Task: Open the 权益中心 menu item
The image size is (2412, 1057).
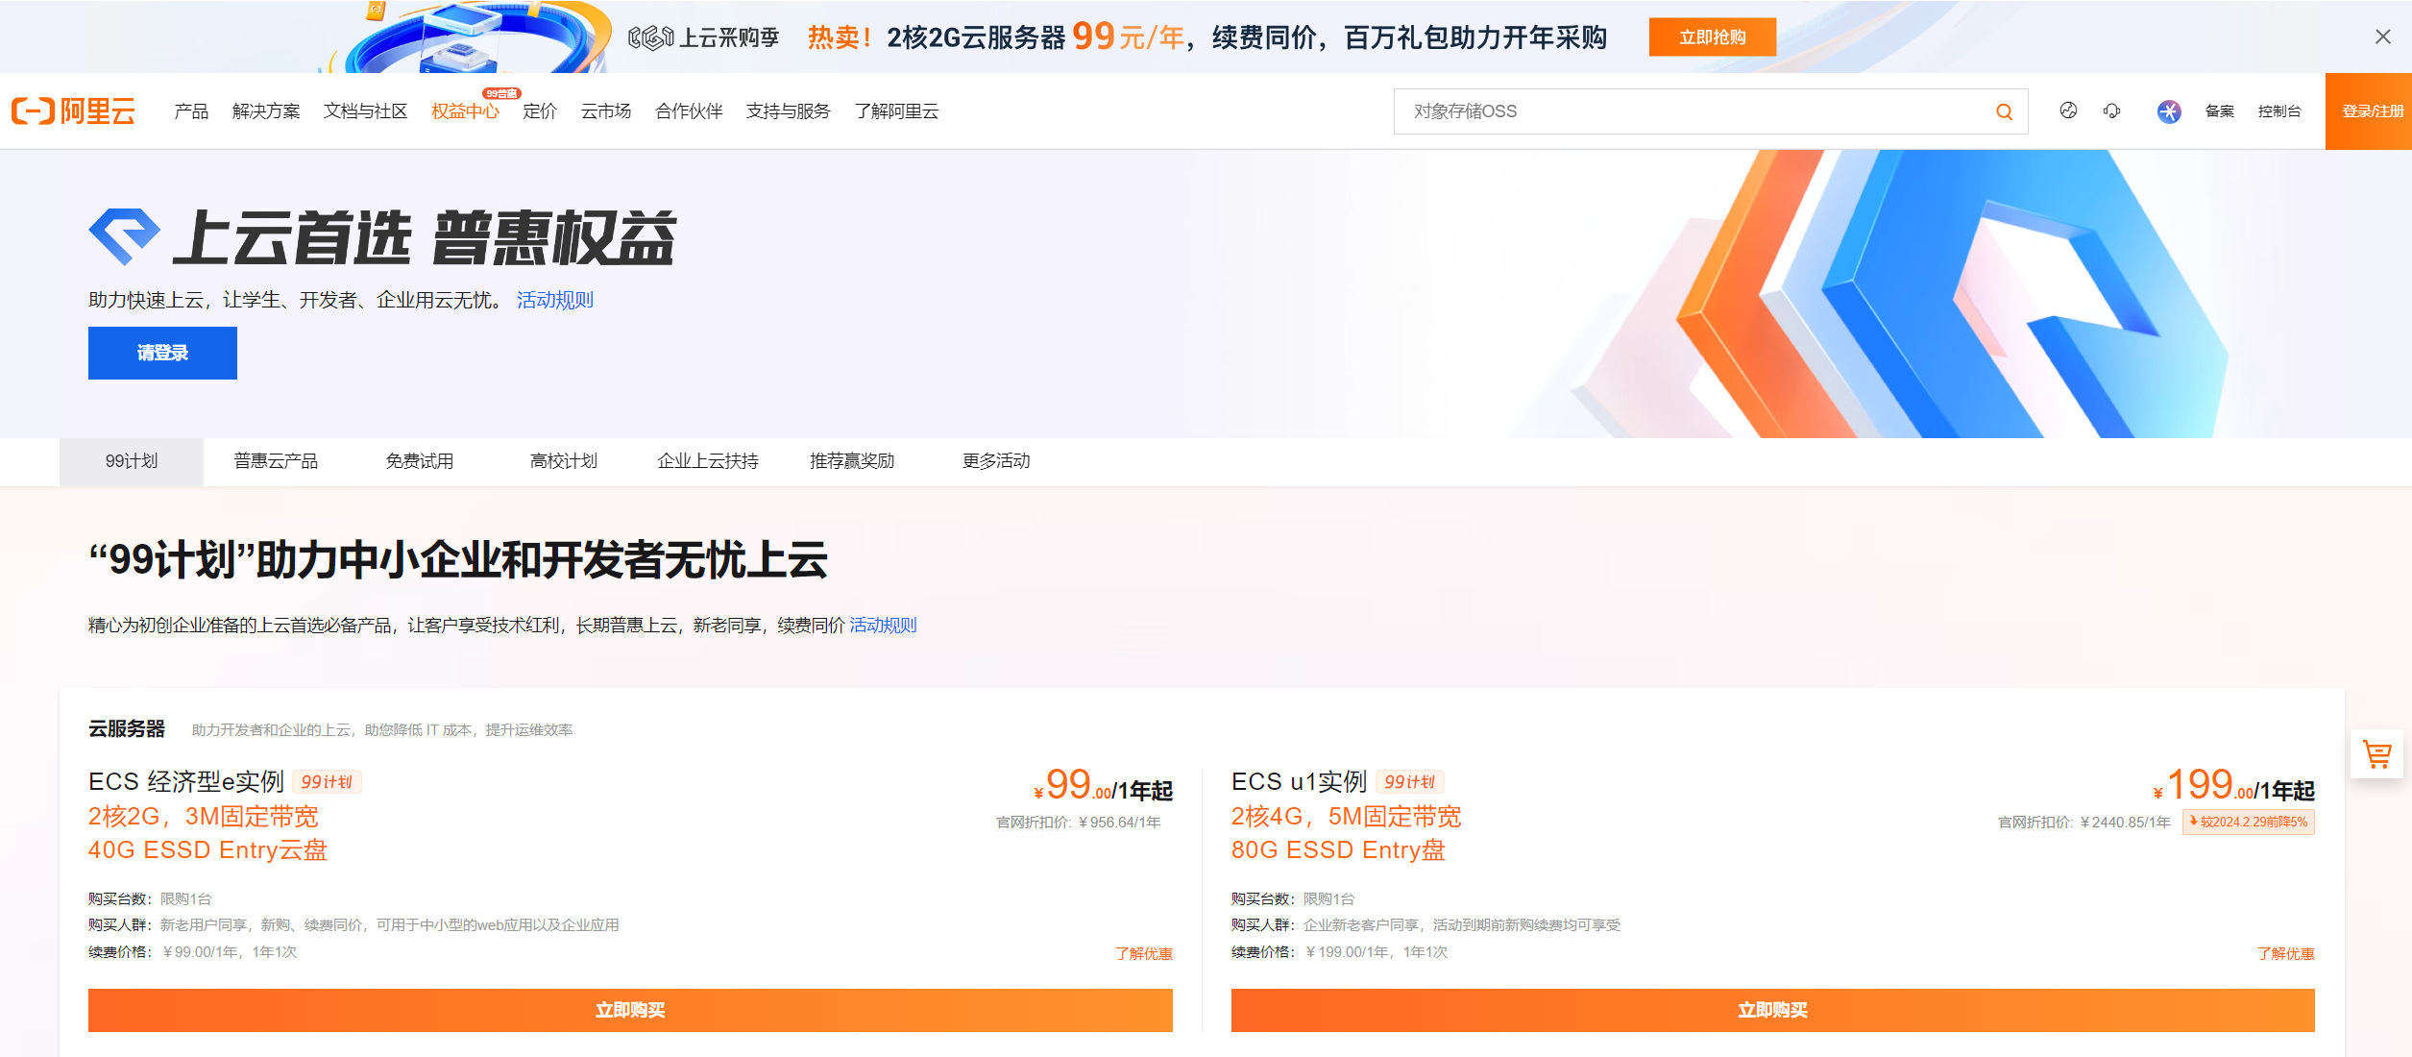Action: tap(465, 111)
